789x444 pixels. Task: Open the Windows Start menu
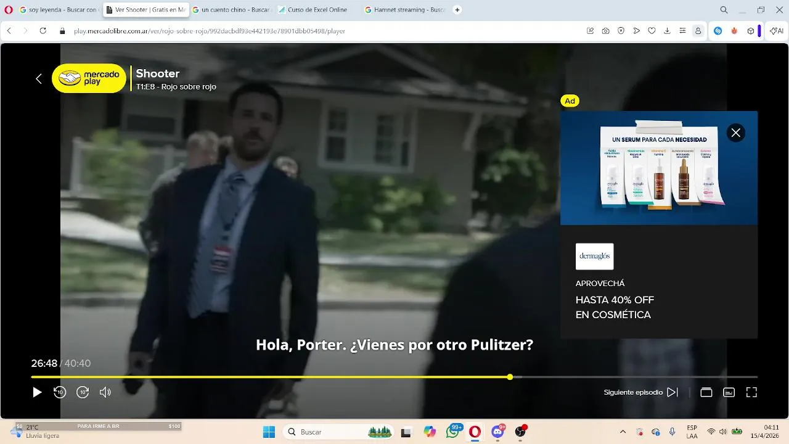pos(269,432)
